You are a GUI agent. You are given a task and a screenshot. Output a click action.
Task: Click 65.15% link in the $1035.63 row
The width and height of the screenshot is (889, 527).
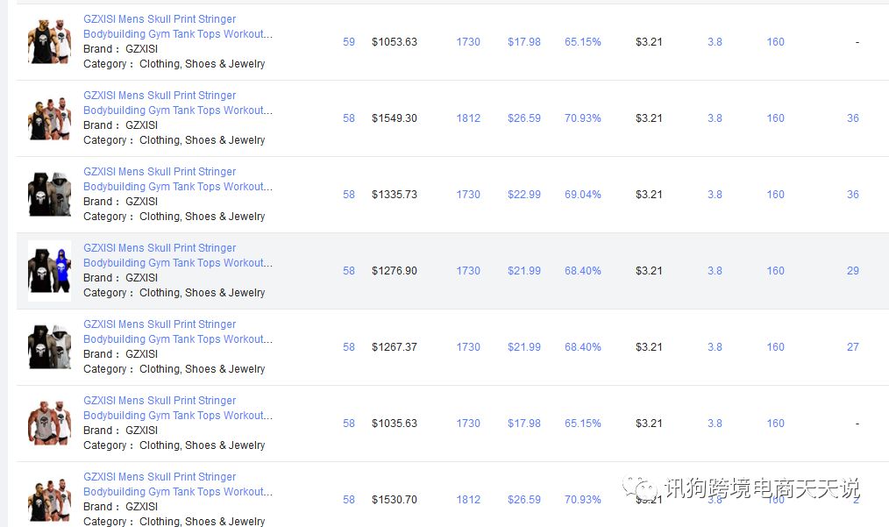(x=583, y=424)
